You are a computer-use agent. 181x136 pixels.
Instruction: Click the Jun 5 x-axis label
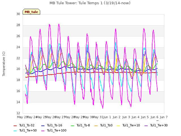145,117
